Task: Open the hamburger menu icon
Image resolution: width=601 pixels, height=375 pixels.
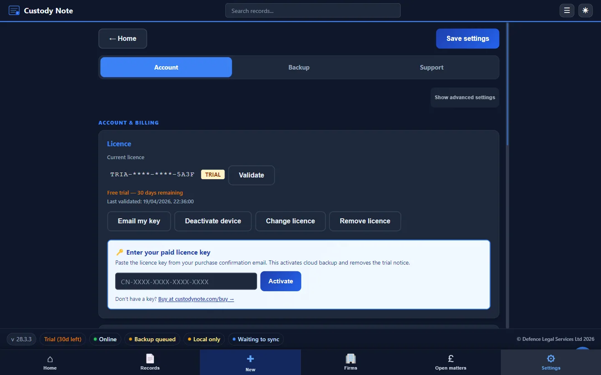Action: click(567, 10)
